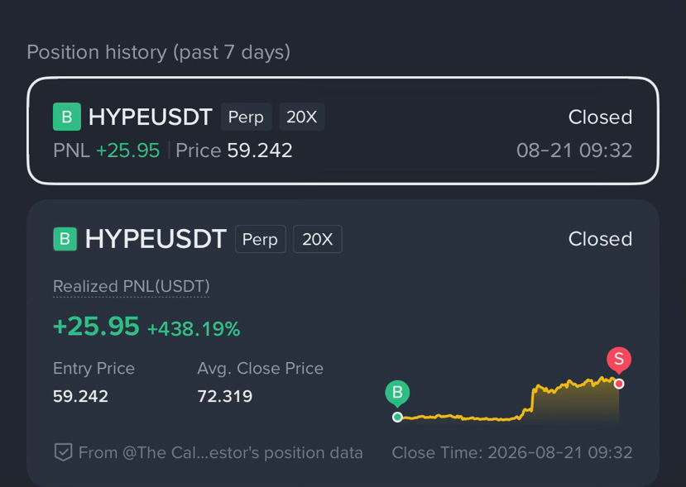Click the From @The Cal...estor's position data link

click(x=220, y=453)
